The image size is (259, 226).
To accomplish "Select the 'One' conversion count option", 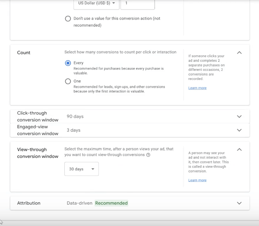I will (x=68, y=81).
